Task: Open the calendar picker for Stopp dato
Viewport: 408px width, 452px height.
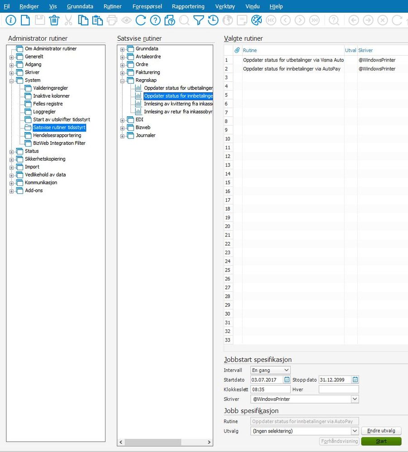Action: [x=355, y=380]
